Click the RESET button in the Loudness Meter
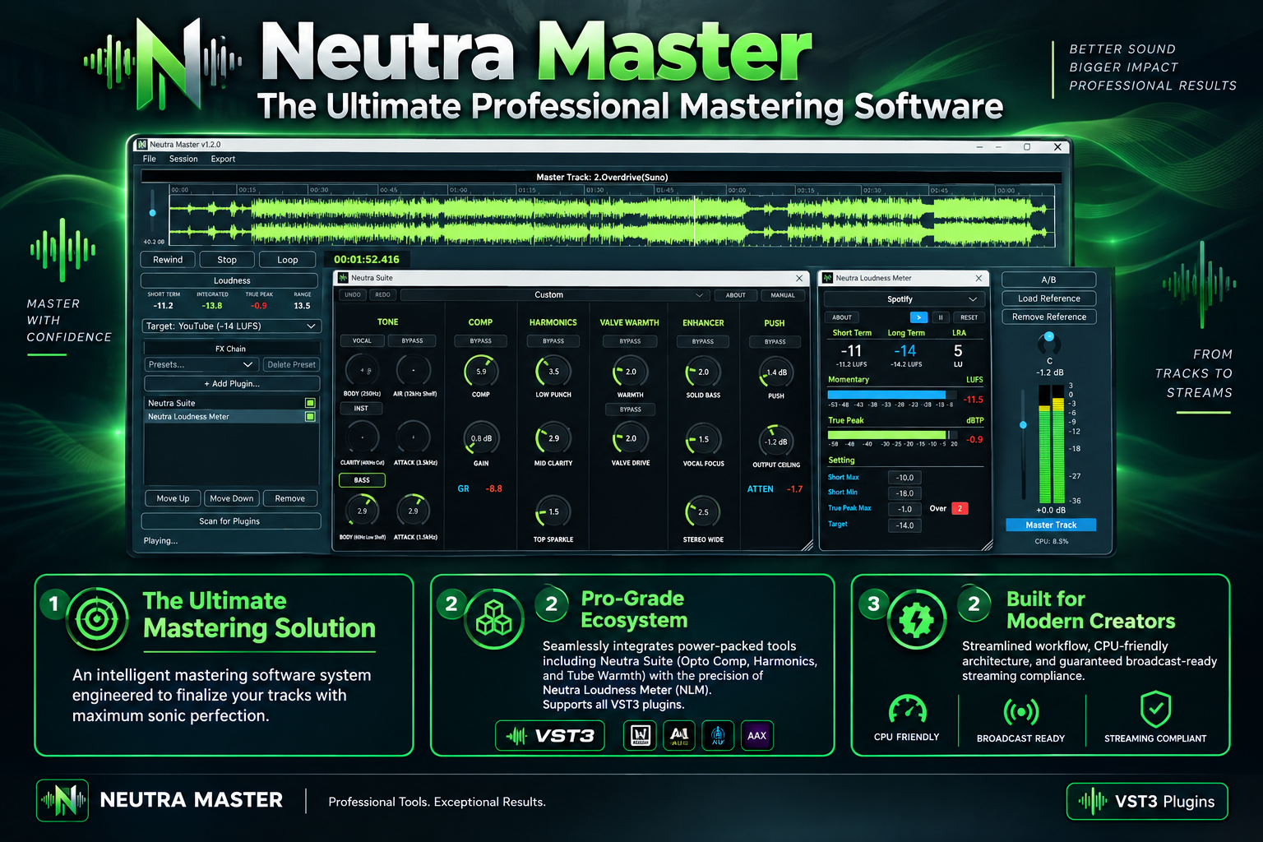Image resolution: width=1263 pixels, height=842 pixels. [x=969, y=317]
